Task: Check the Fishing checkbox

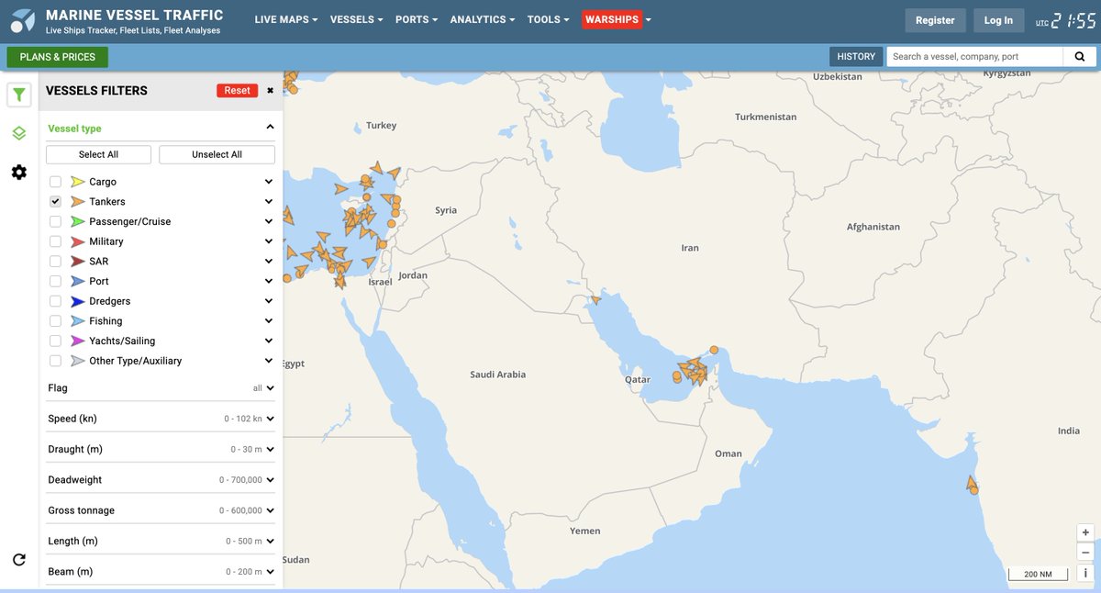Action: (x=55, y=321)
